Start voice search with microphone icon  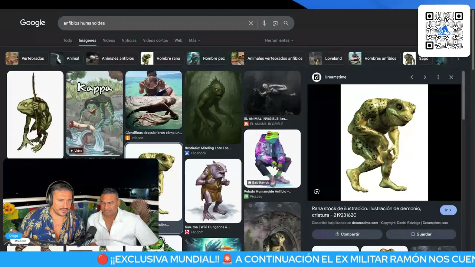point(264,23)
